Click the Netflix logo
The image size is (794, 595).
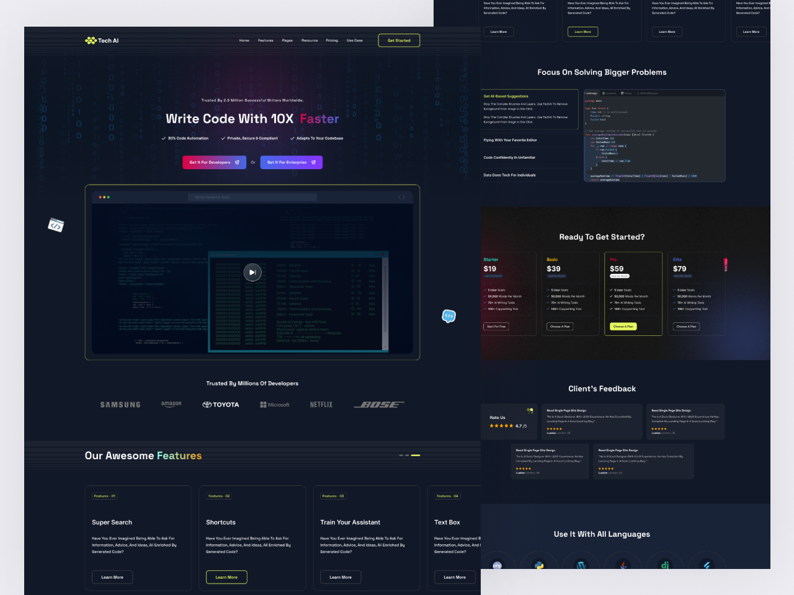click(x=321, y=405)
